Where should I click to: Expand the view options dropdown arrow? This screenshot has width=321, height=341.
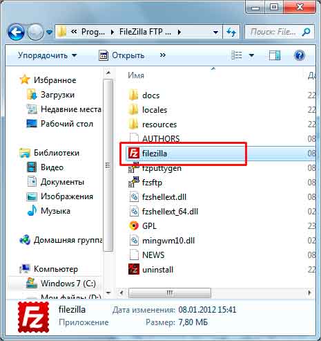[251, 55]
